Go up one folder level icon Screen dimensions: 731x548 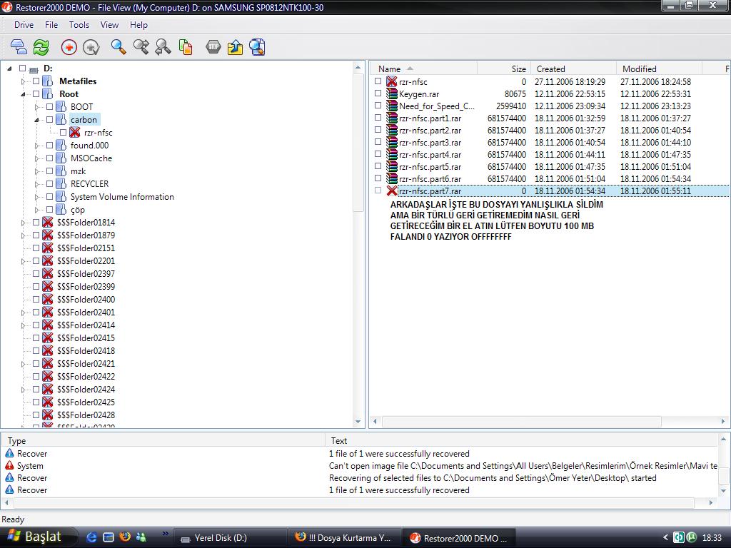point(236,47)
